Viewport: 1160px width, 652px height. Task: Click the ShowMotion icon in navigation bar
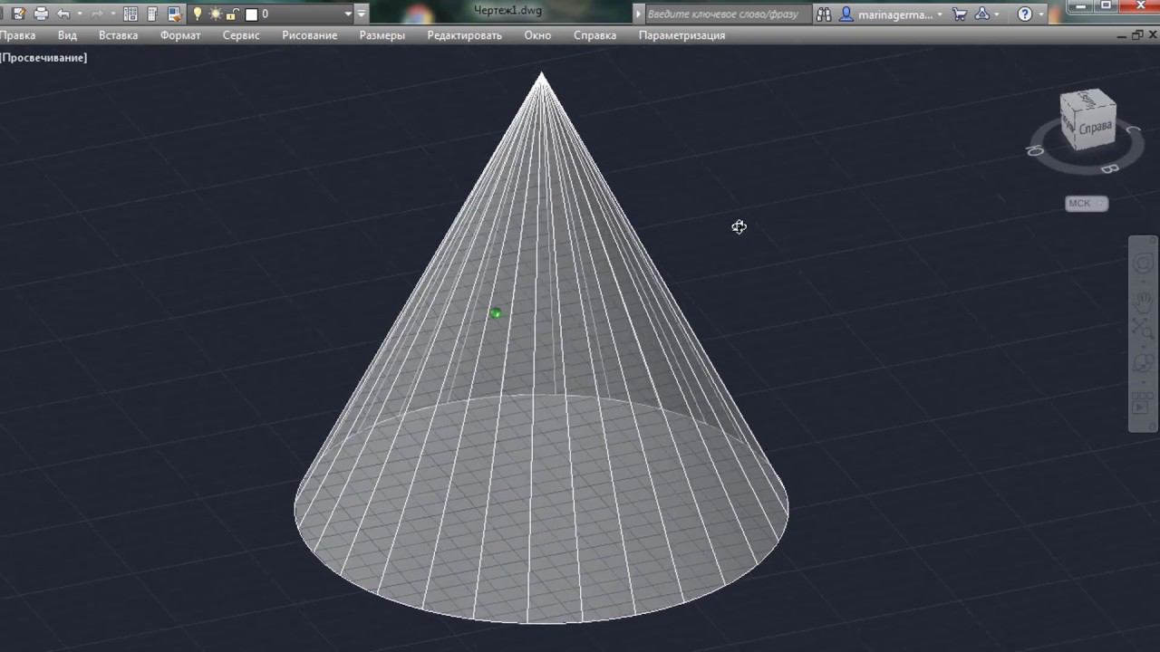pos(1142,404)
